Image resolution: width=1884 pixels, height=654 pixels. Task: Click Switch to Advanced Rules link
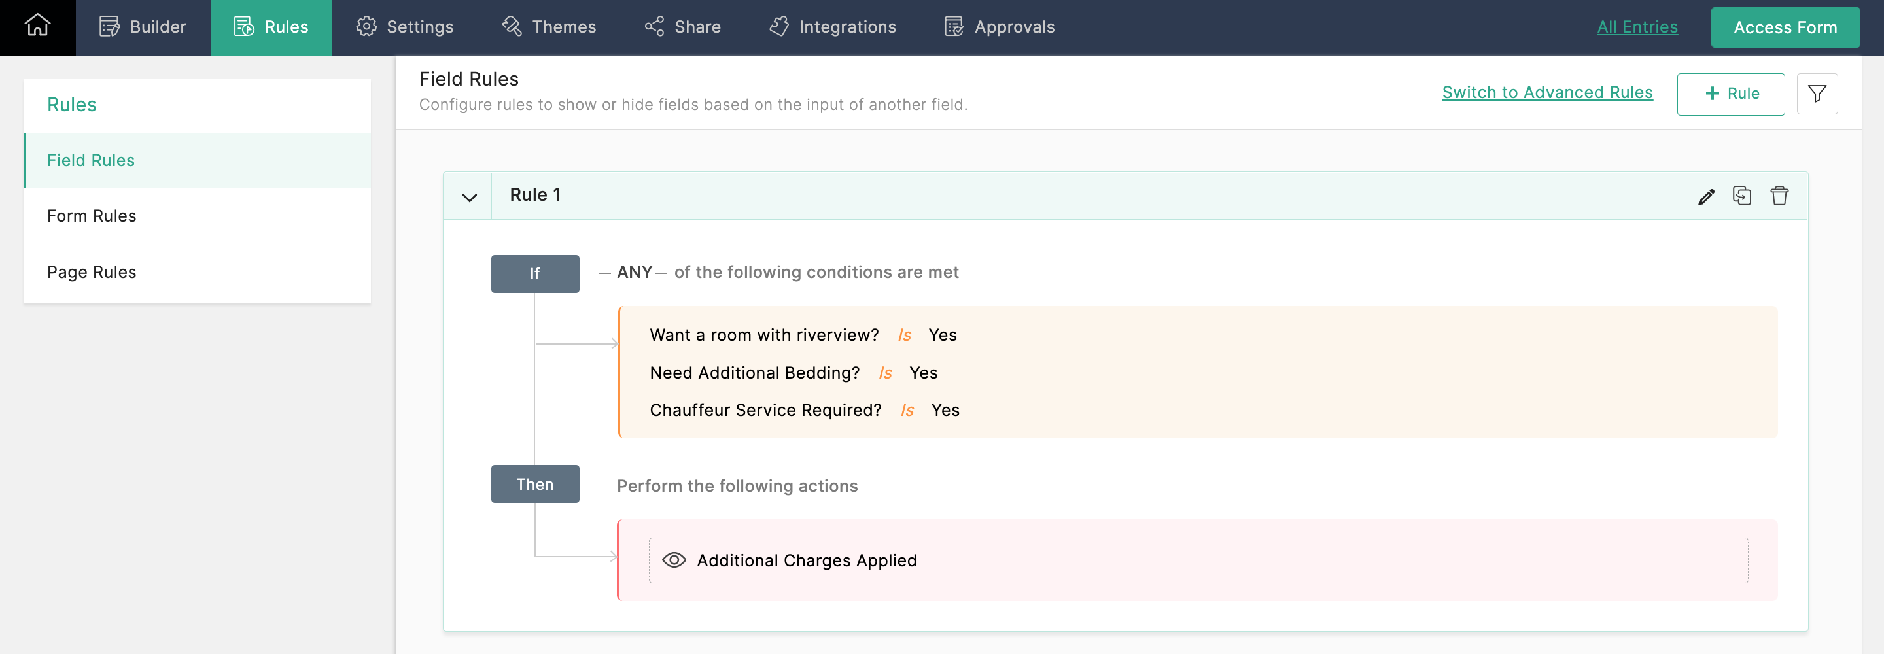pos(1547,92)
